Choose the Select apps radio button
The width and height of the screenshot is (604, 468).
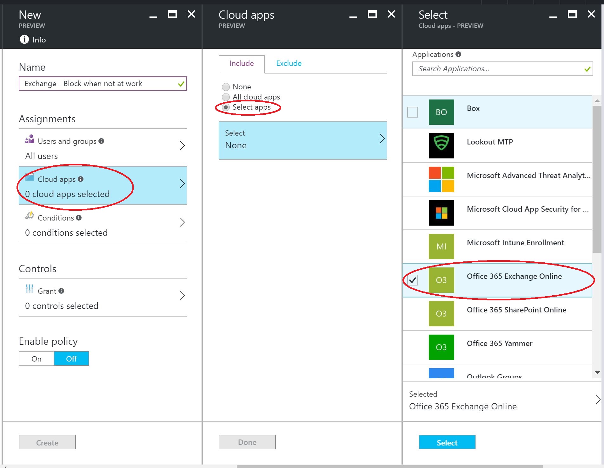(x=226, y=107)
